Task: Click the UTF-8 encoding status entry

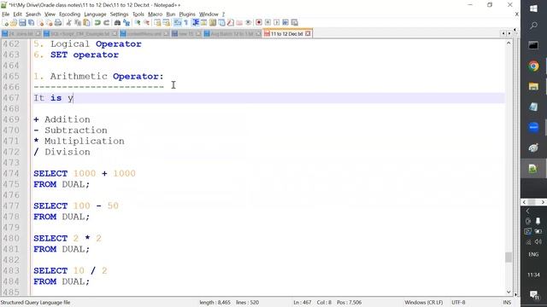Action: (x=458, y=303)
